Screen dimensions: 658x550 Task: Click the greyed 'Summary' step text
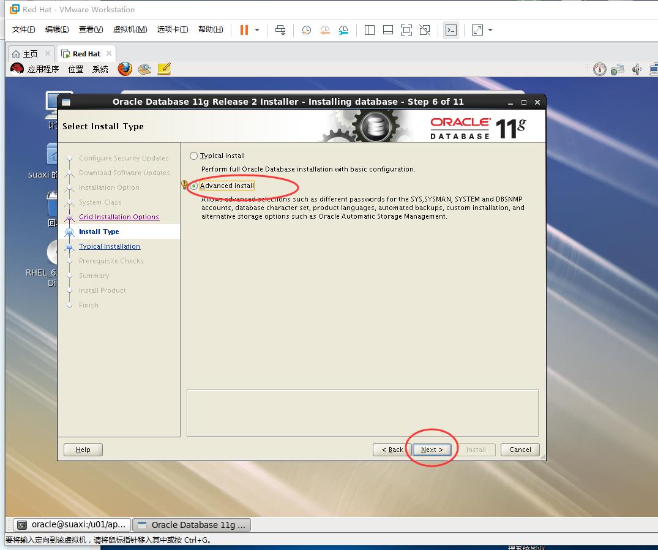pyautogui.click(x=94, y=276)
